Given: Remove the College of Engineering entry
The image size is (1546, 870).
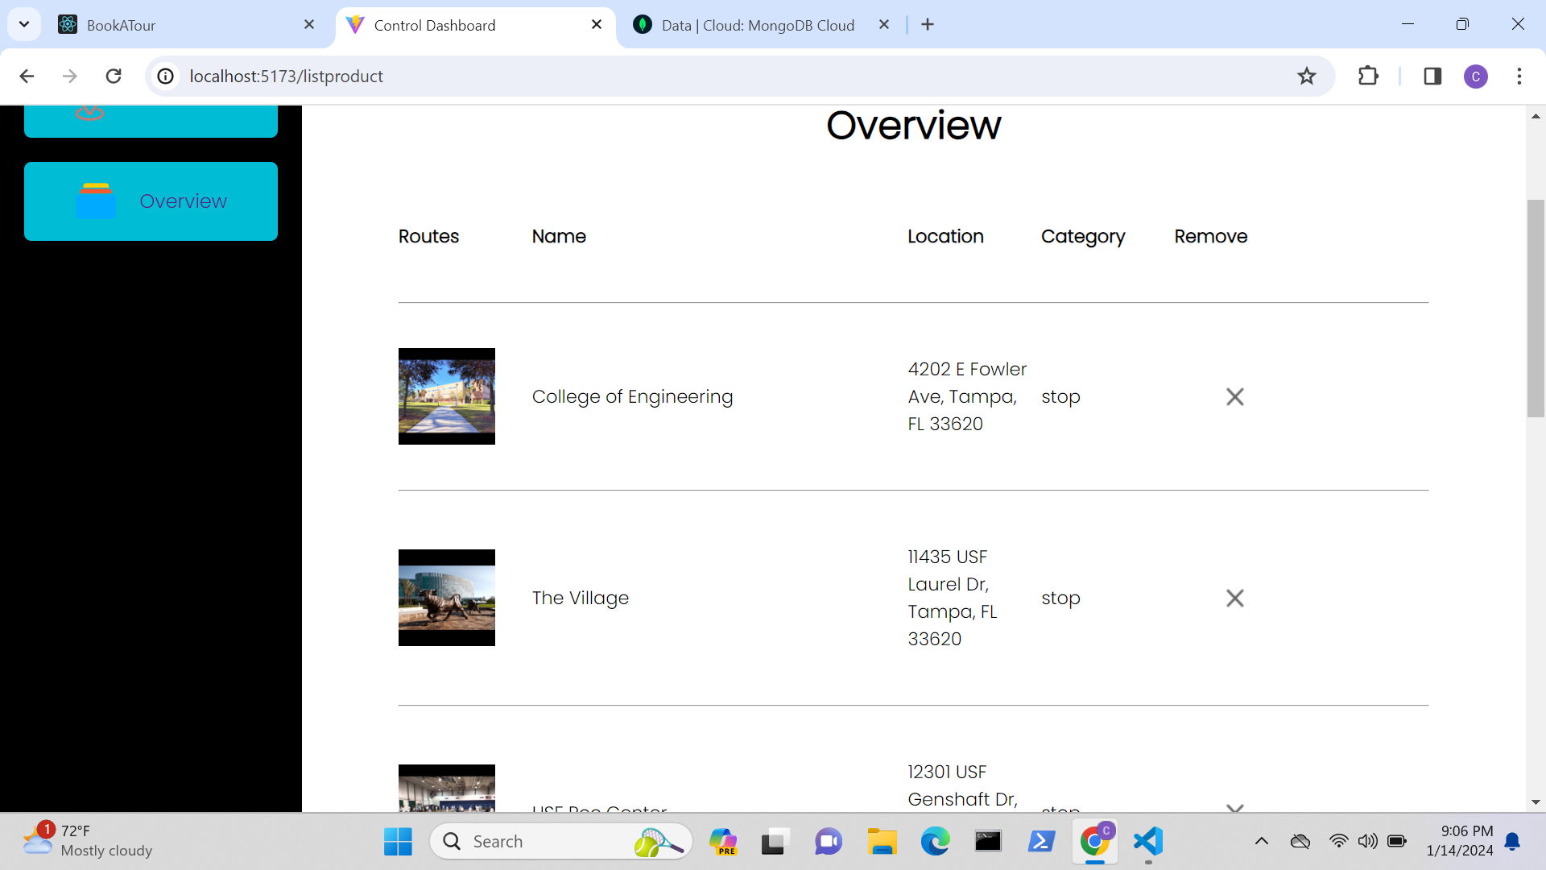Looking at the screenshot, I should [1234, 396].
